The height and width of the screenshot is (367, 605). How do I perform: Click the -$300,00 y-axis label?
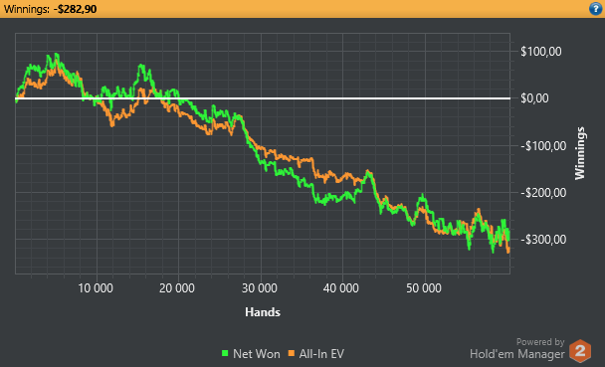click(x=543, y=240)
